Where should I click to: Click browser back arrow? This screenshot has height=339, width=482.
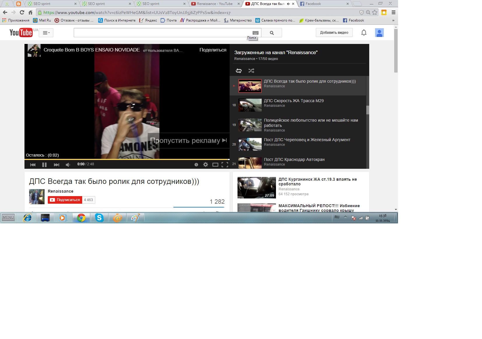click(5, 13)
